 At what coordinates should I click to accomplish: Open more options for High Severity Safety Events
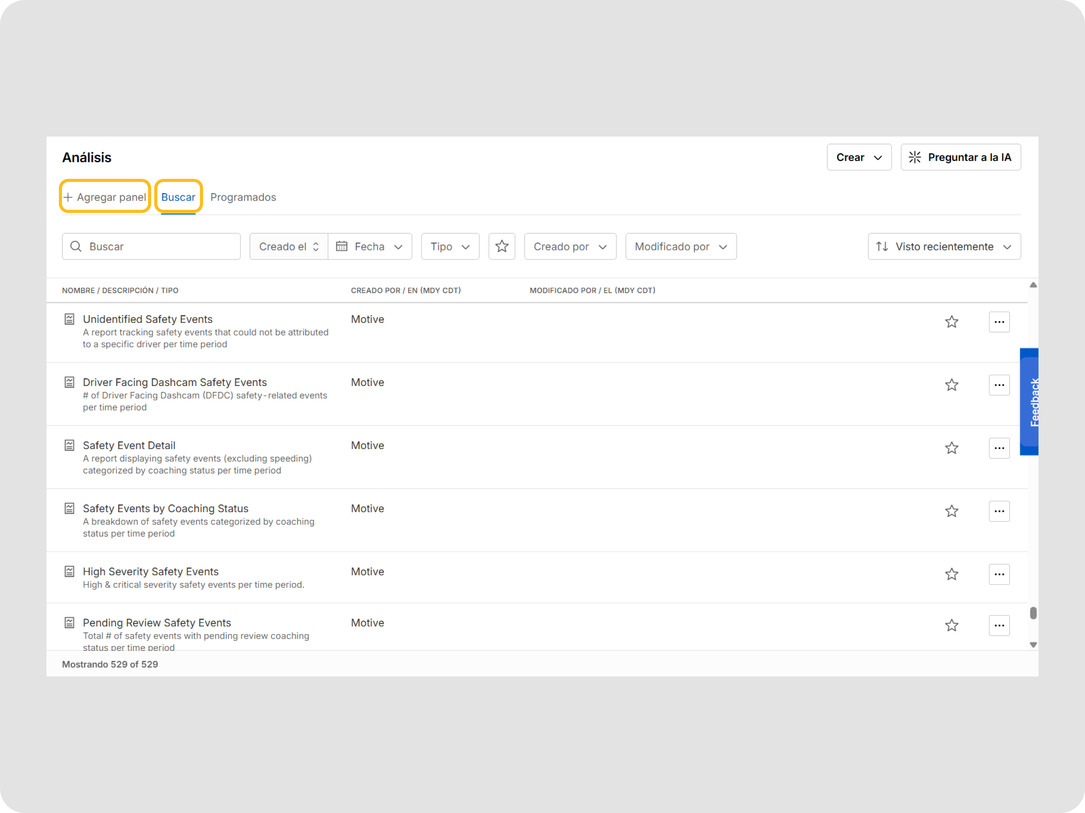tap(999, 575)
